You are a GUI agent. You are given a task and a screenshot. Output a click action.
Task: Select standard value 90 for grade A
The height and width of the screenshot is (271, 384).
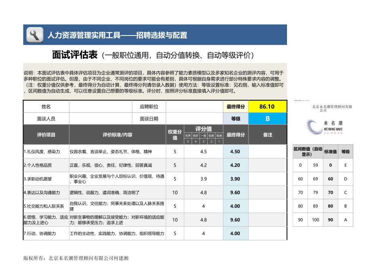click(x=331, y=220)
